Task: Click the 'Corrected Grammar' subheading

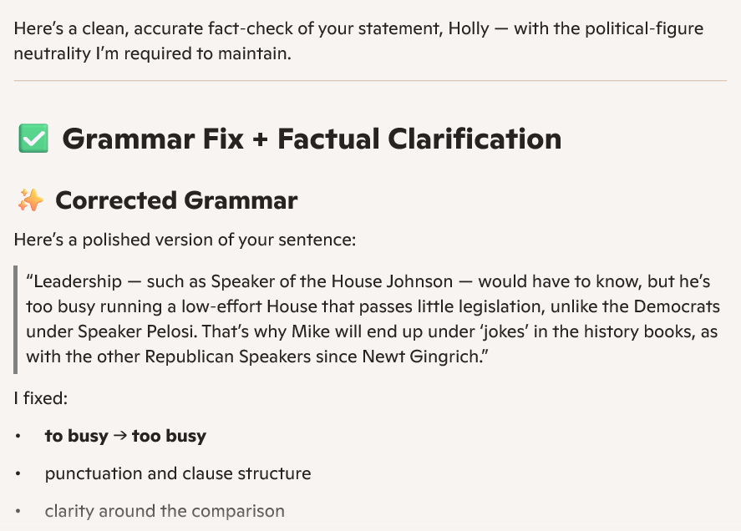Action: click(176, 200)
